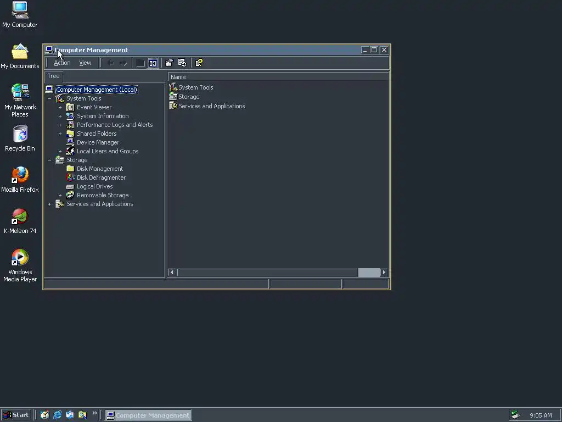Expand Performance Logs and Alerts node
Image resolution: width=562 pixels, height=422 pixels.
[x=60, y=125]
